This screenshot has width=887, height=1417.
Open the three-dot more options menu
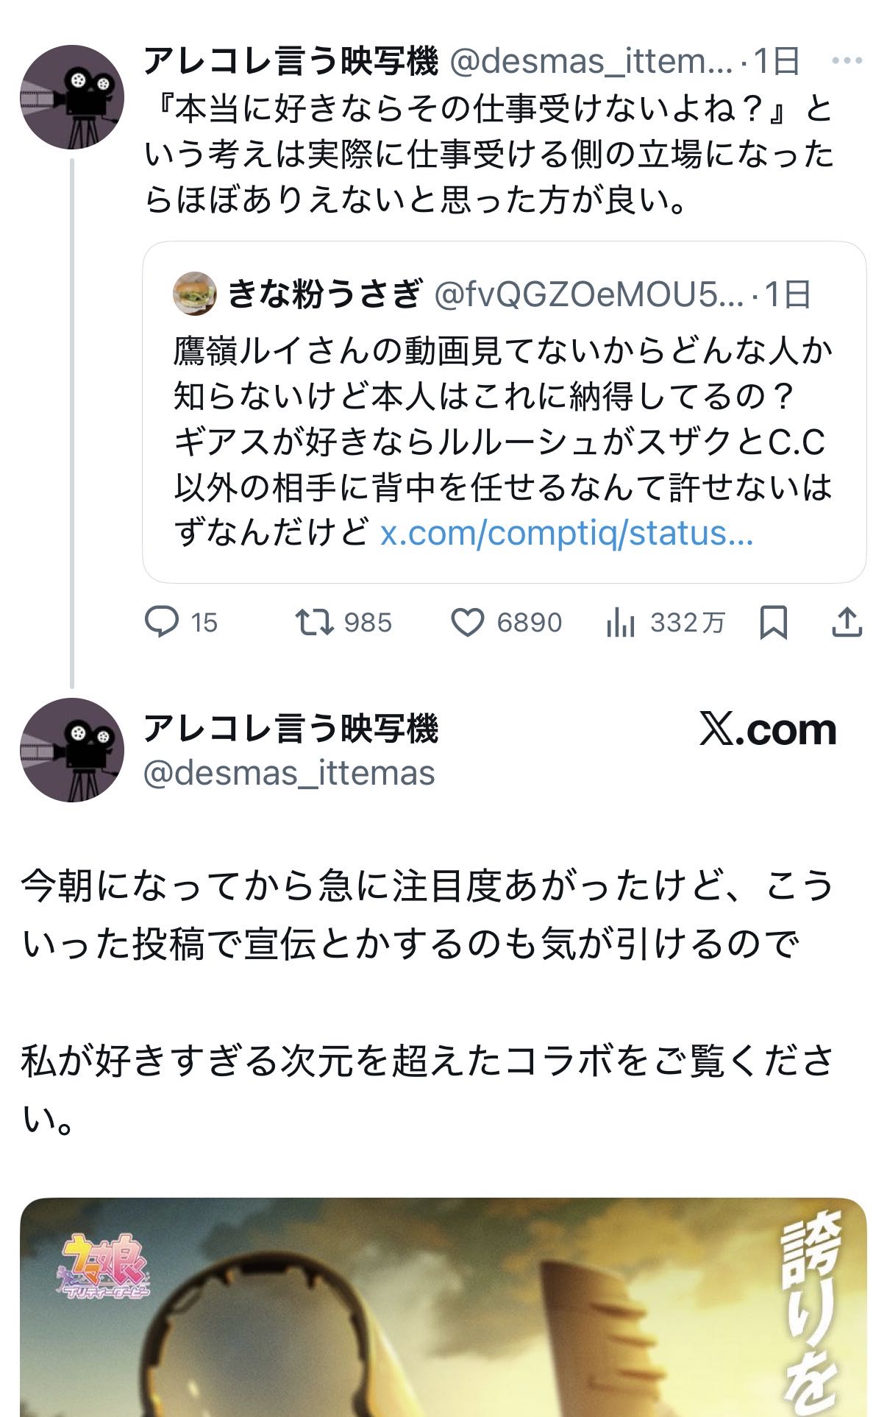click(x=847, y=61)
